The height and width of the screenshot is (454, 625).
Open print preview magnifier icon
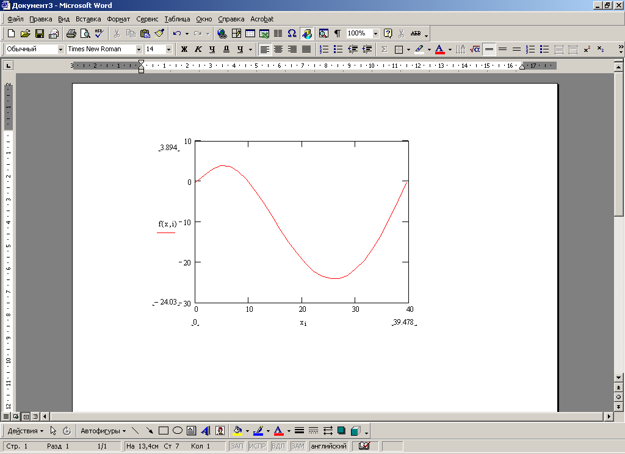coord(85,34)
